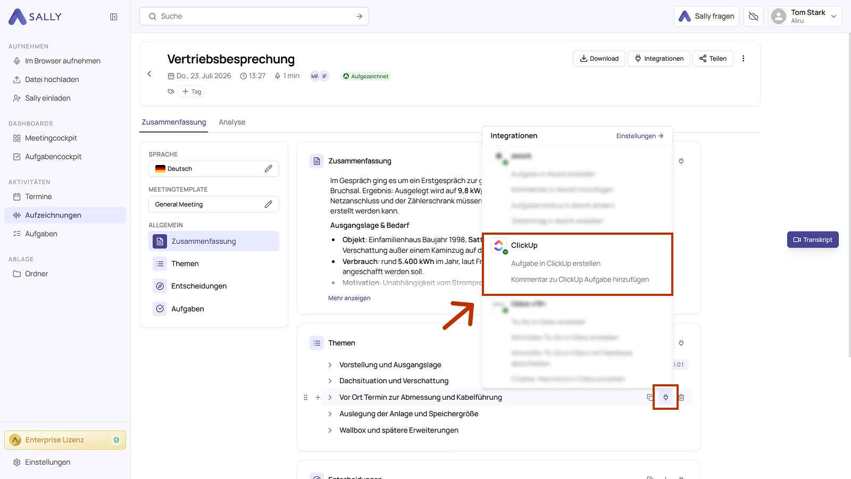This screenshot has width=851, height=479.
Task: Open Tom Stark account menu
Action: [805, 16]
